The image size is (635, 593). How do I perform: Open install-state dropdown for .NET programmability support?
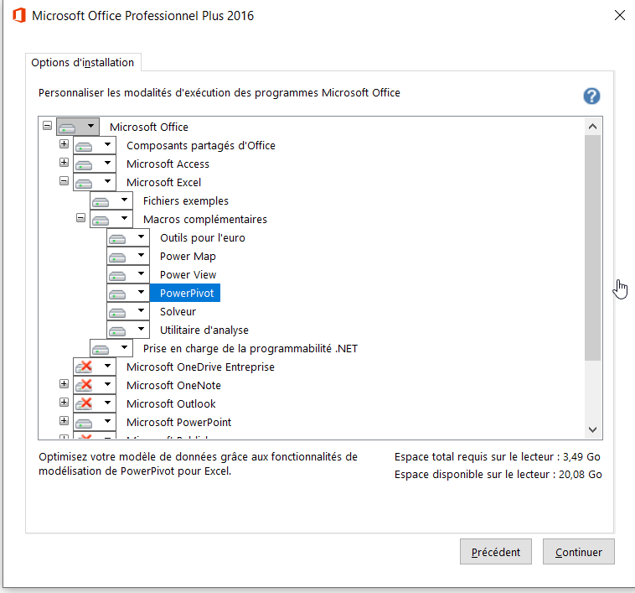pyautogui.click(x=111, y=348)
